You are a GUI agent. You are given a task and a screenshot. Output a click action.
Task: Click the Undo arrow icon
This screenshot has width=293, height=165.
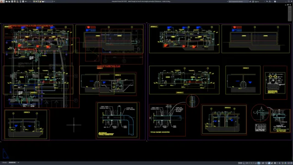[26, 1]
